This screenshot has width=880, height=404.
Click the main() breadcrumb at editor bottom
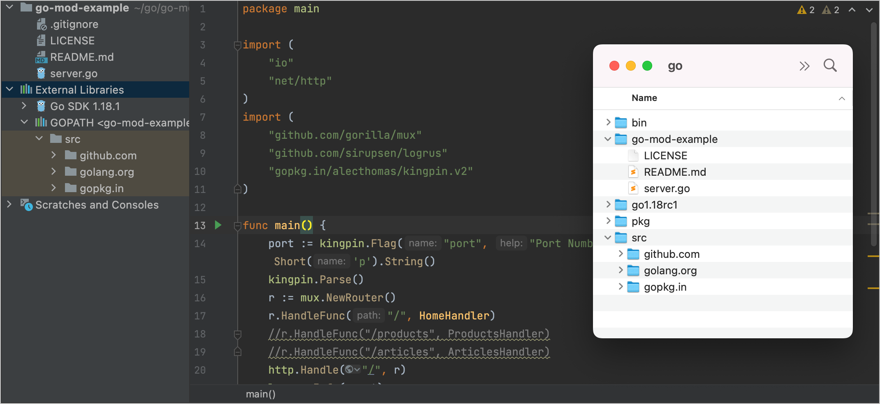[260, 394]
